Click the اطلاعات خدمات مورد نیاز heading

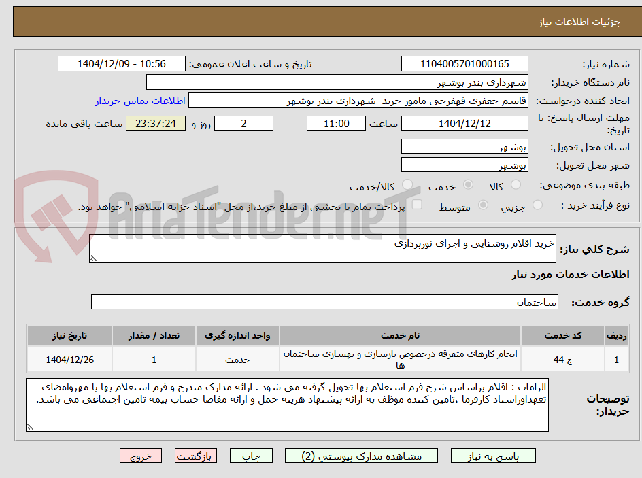pos(571,274)
